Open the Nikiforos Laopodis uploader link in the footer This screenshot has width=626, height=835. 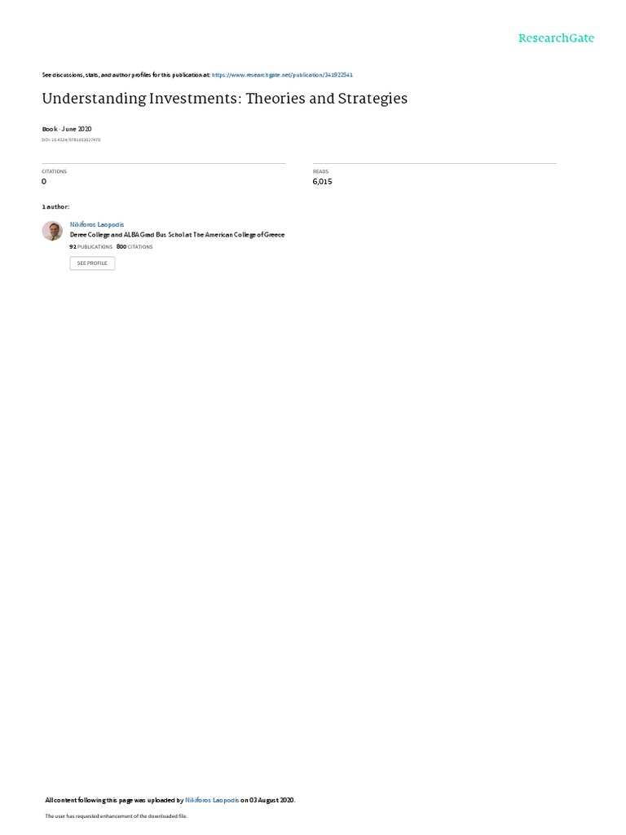coord(212,801)
